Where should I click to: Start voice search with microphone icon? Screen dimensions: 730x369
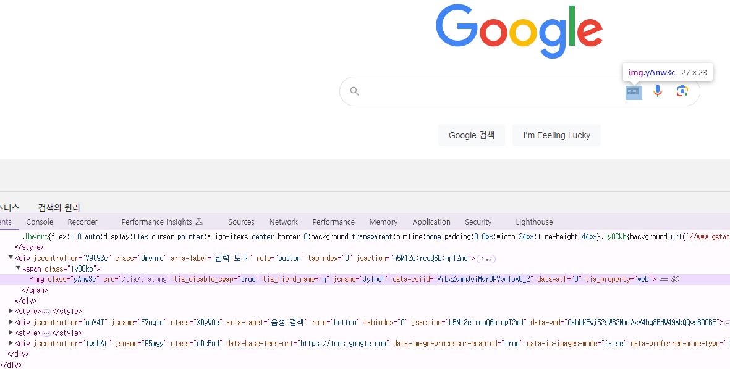658,91
